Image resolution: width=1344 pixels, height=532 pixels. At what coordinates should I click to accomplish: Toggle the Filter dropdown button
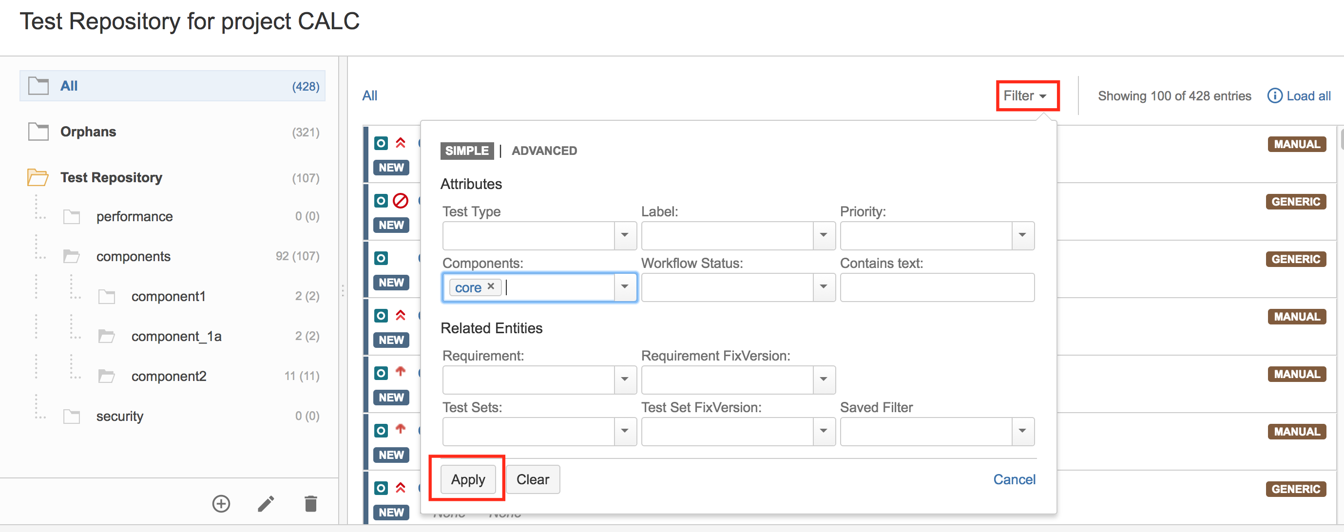(1025, 96)
